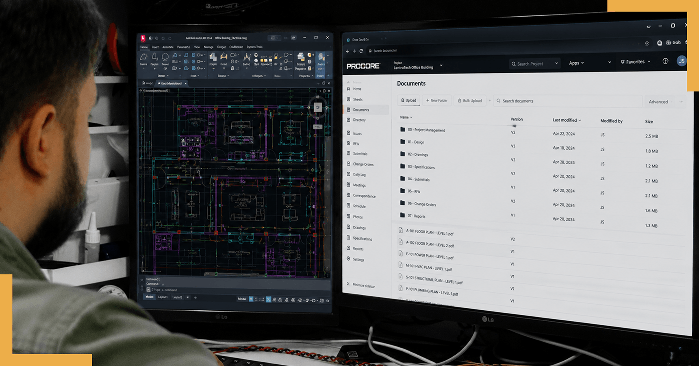Image resolution: width=699 pixels, height=366 pixels.
Task: Open the 00 - Project Management folder
Action: (x=423, y=130)
